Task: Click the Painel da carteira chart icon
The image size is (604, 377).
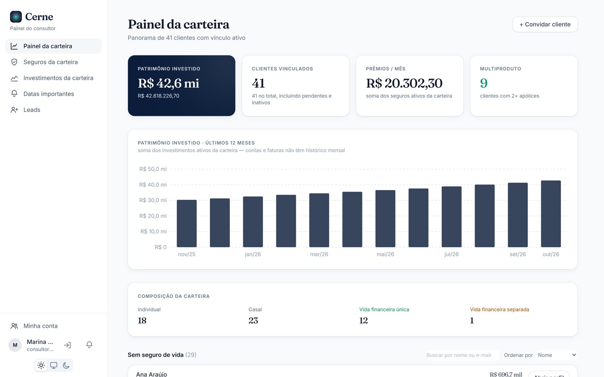Action: point(14,46)
